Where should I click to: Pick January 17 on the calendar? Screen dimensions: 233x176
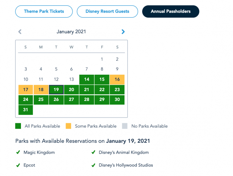pyautogui.click(x=26, y=90)
